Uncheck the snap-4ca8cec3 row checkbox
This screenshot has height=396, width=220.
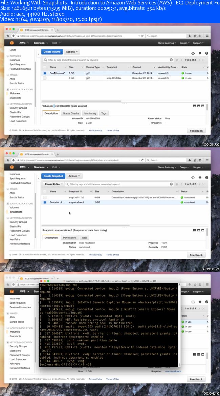pyautogui.click(x=45, y=202)
